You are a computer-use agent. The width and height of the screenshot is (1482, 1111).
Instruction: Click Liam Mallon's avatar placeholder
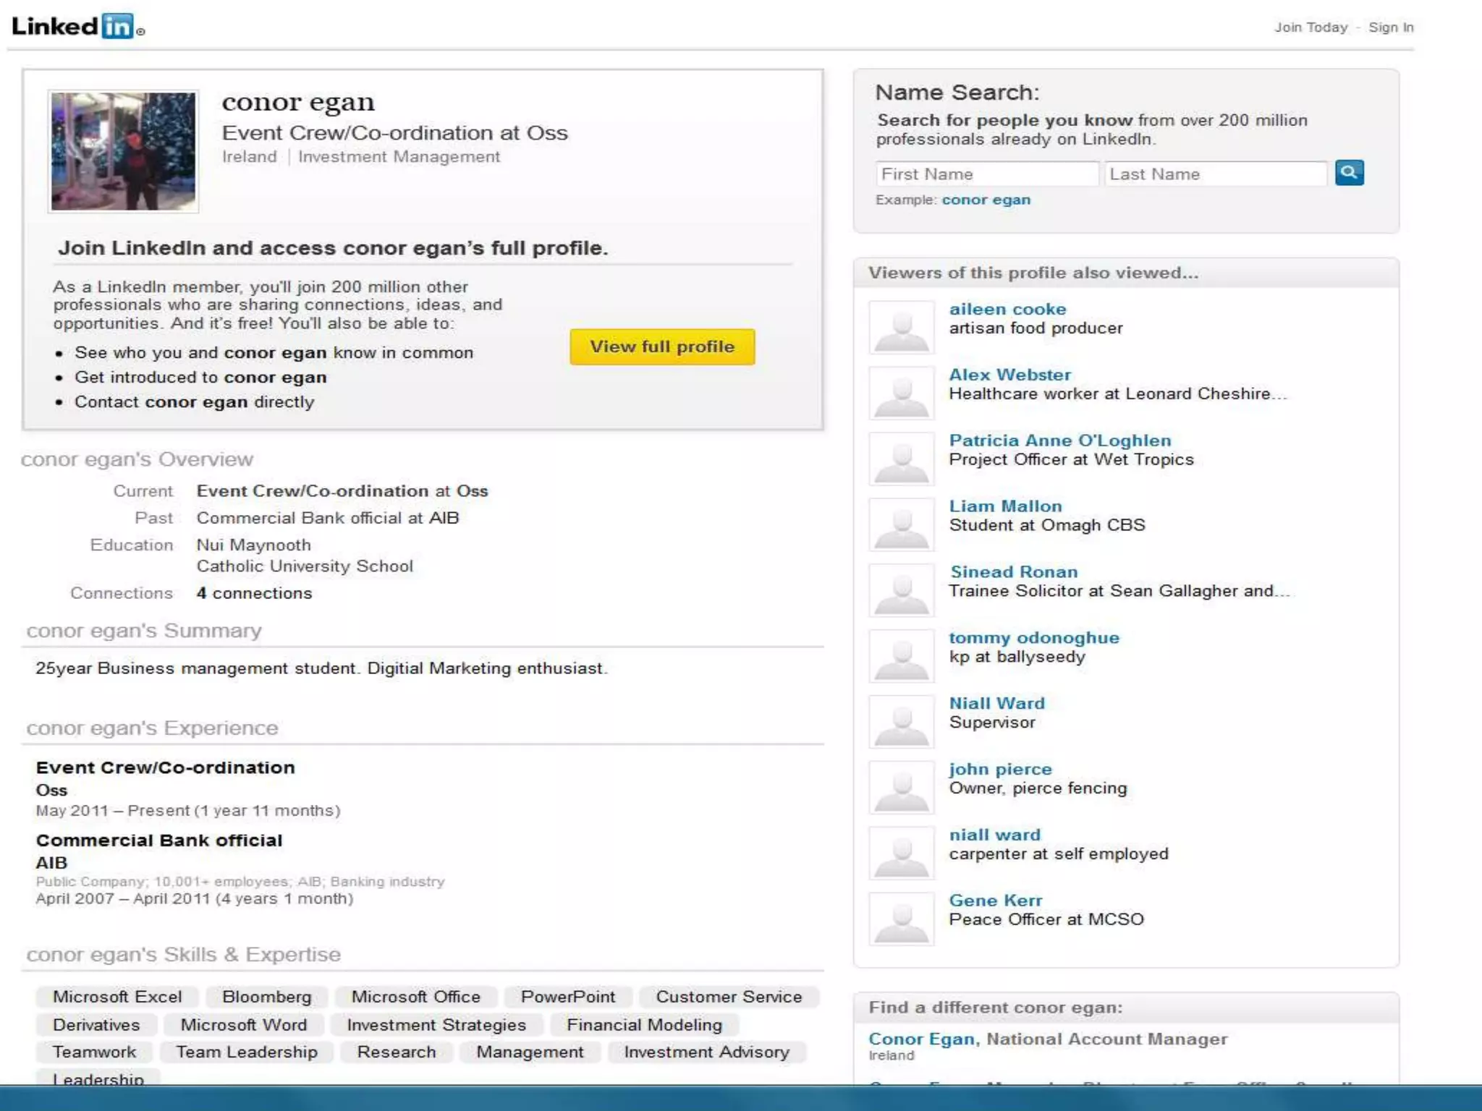[x=901, y=524]
